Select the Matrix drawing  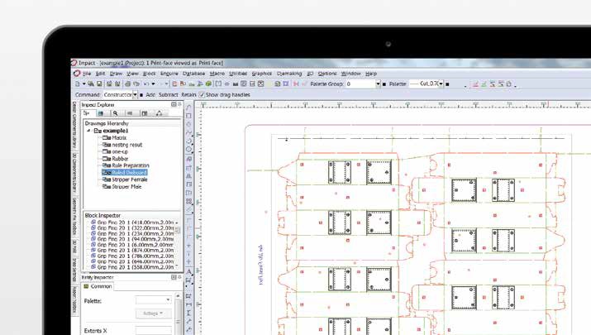[x=119, y=137]
